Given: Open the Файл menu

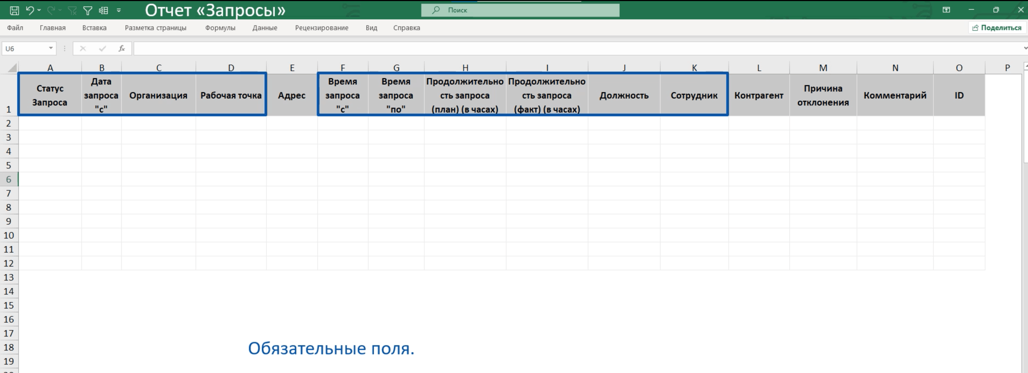Looking at the screenshot, I should [15, 28].
